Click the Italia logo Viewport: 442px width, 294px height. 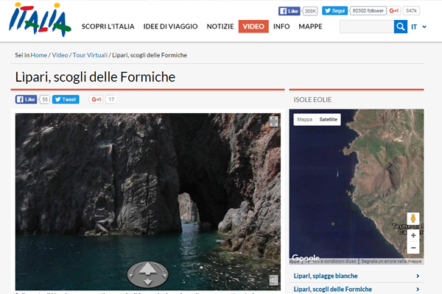tap(40, 20)
